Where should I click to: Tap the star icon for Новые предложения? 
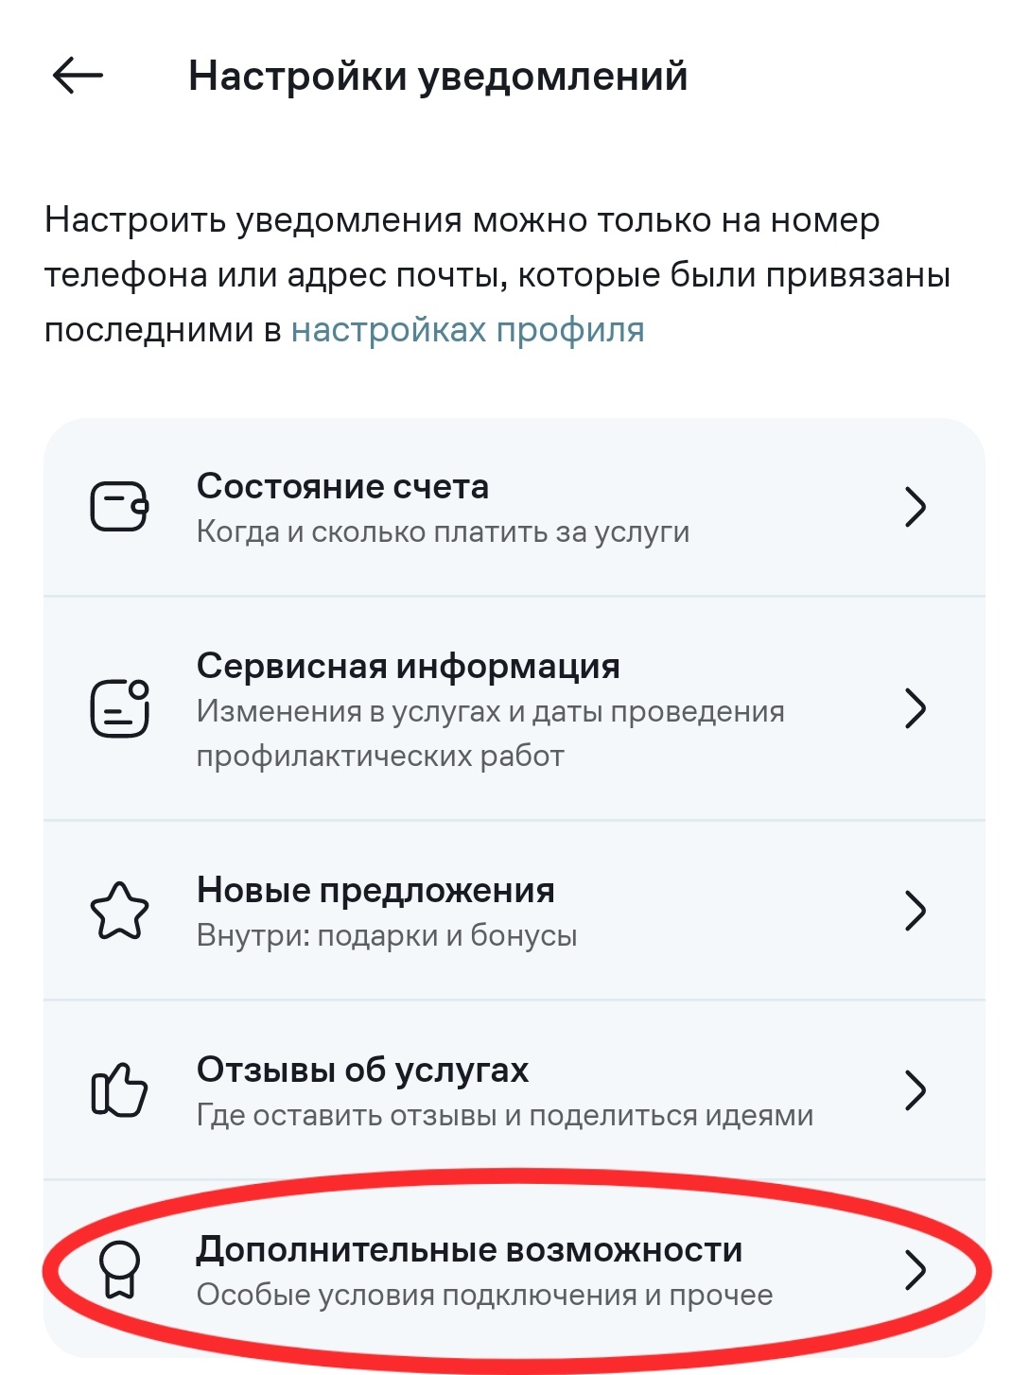point(119,911)
